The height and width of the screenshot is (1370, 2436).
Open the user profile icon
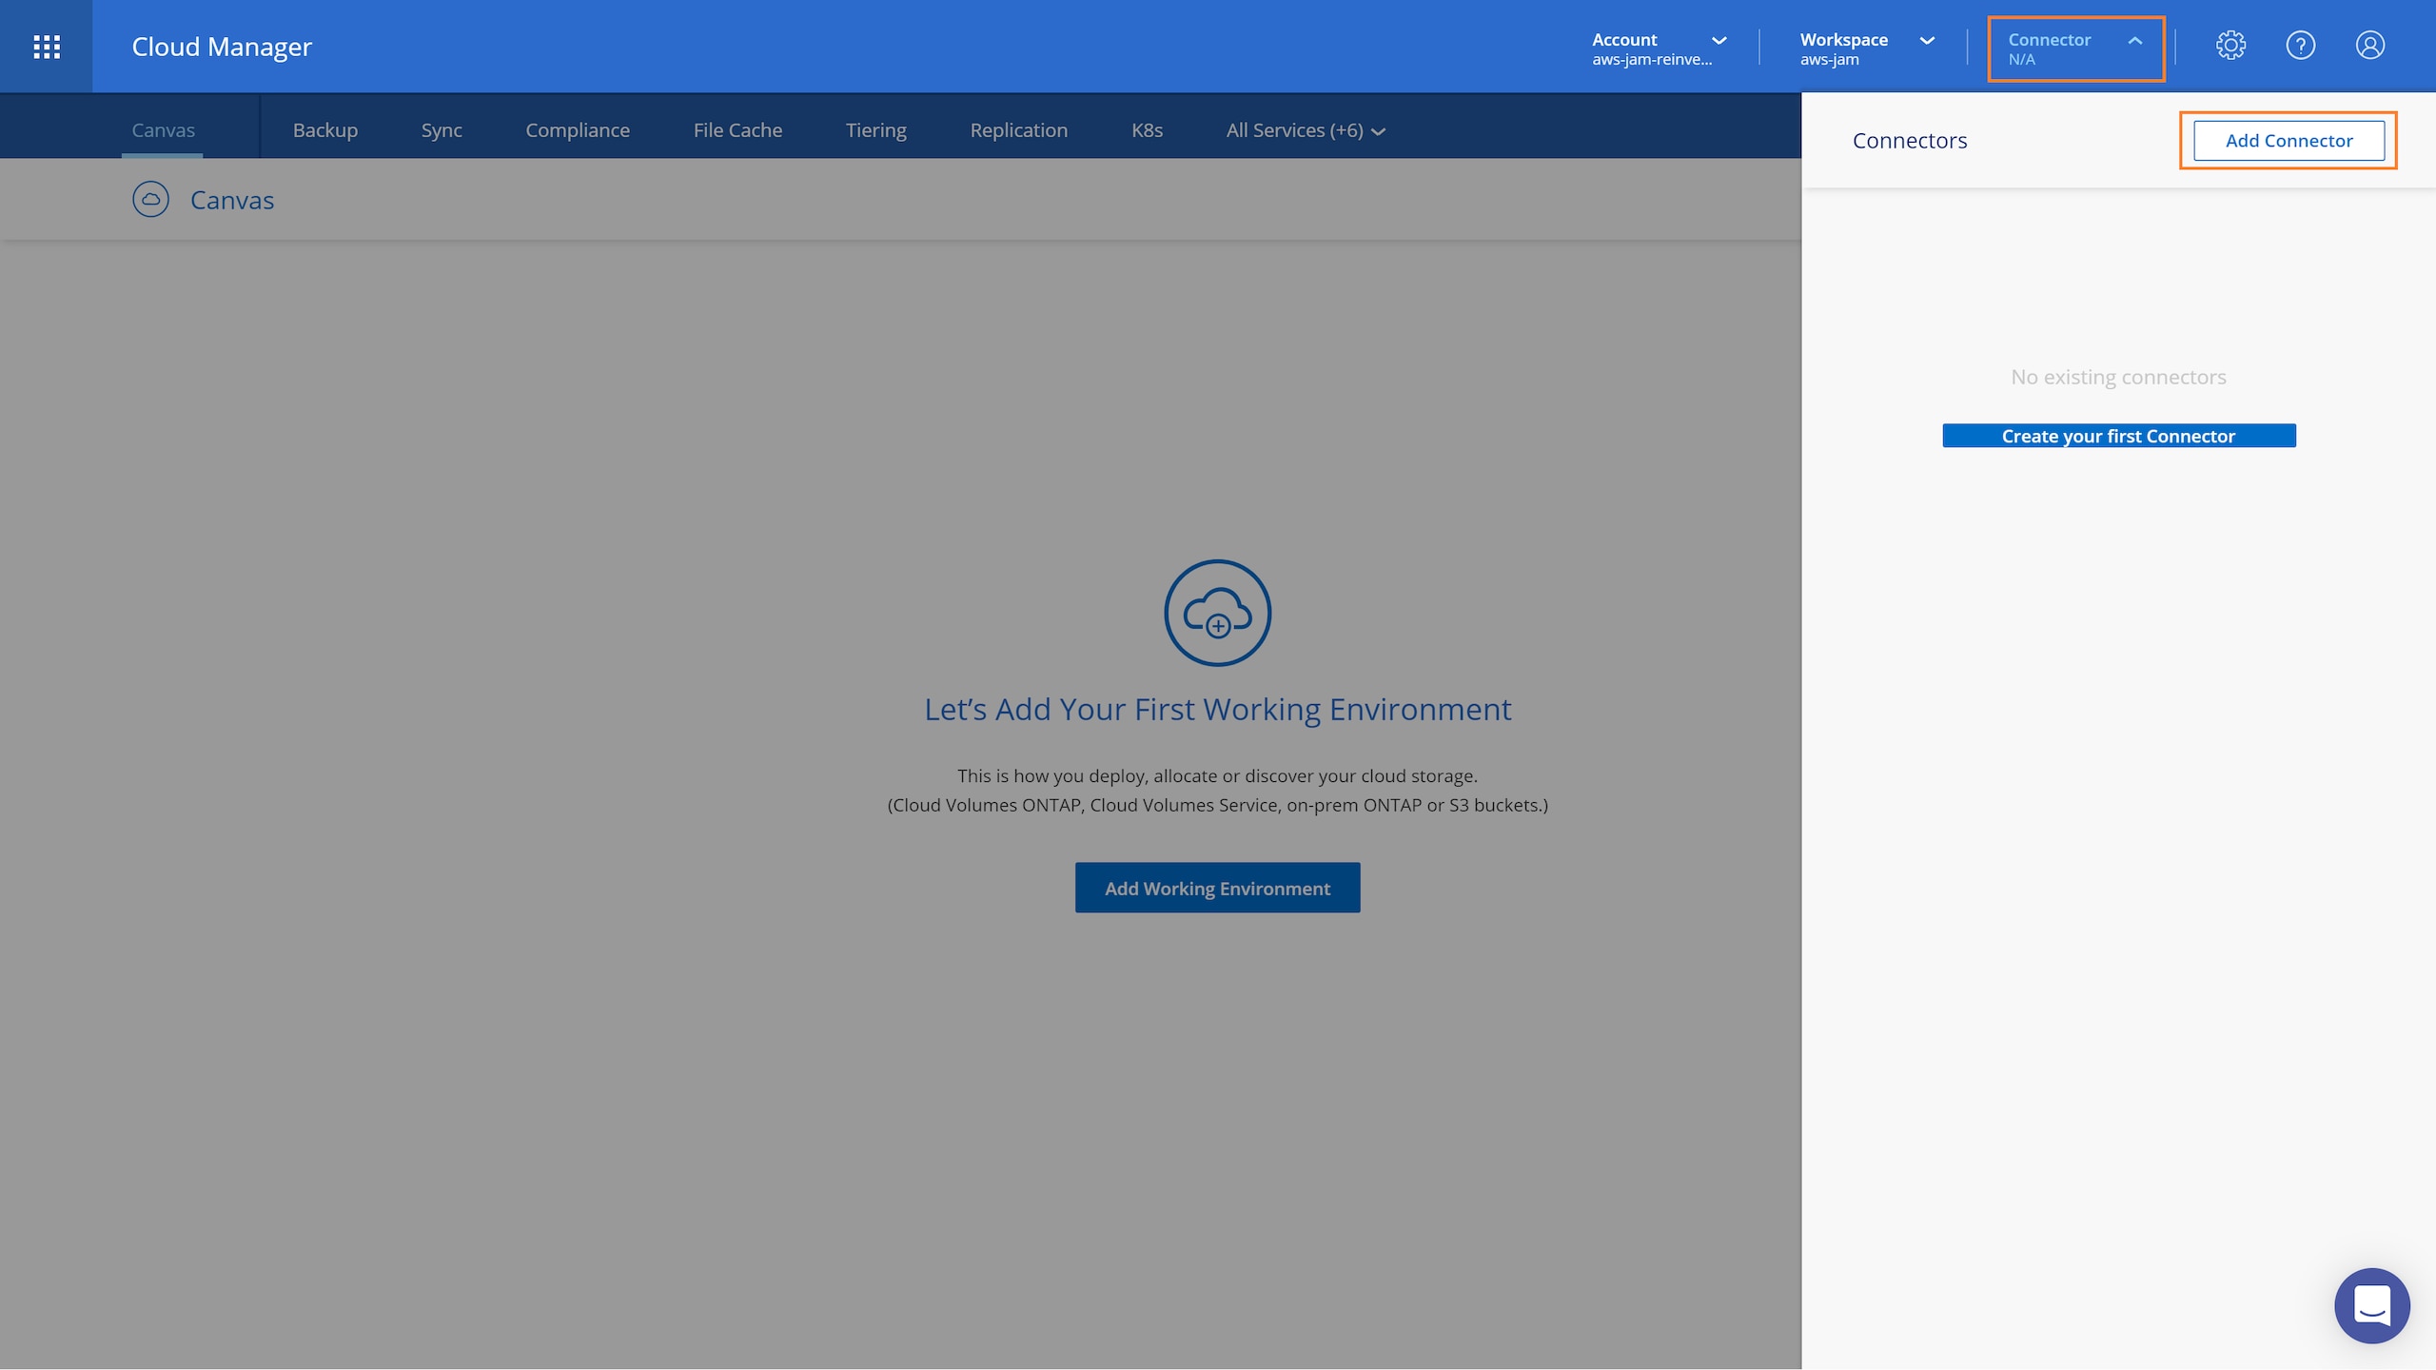[2369, 45]
